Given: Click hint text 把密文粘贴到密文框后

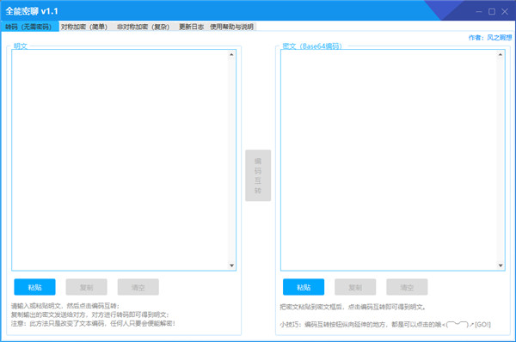Looking at the screenshot, I should click(353, 307).
